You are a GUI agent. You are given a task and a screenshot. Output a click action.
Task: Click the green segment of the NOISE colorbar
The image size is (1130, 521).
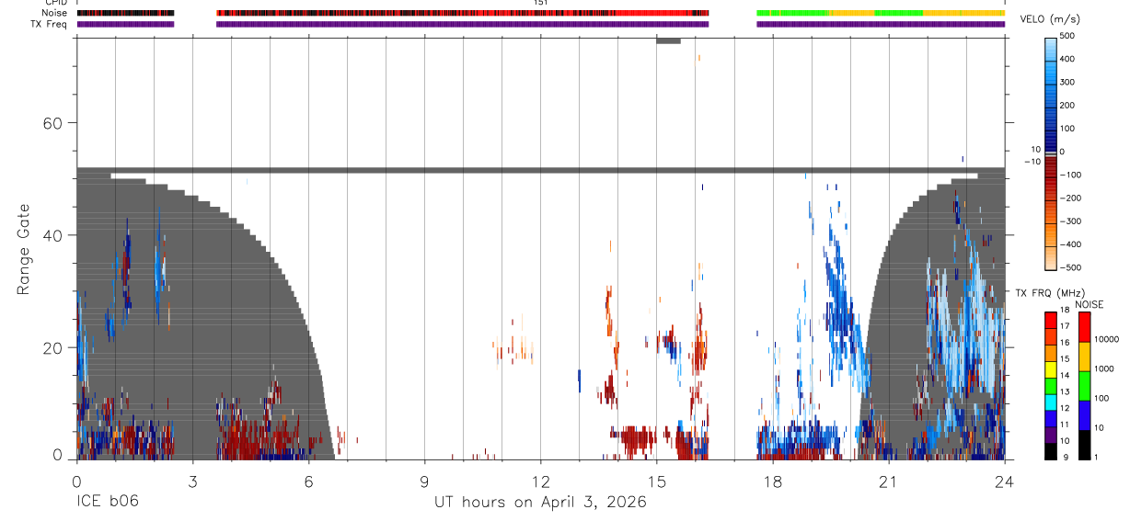(1085, 386)
